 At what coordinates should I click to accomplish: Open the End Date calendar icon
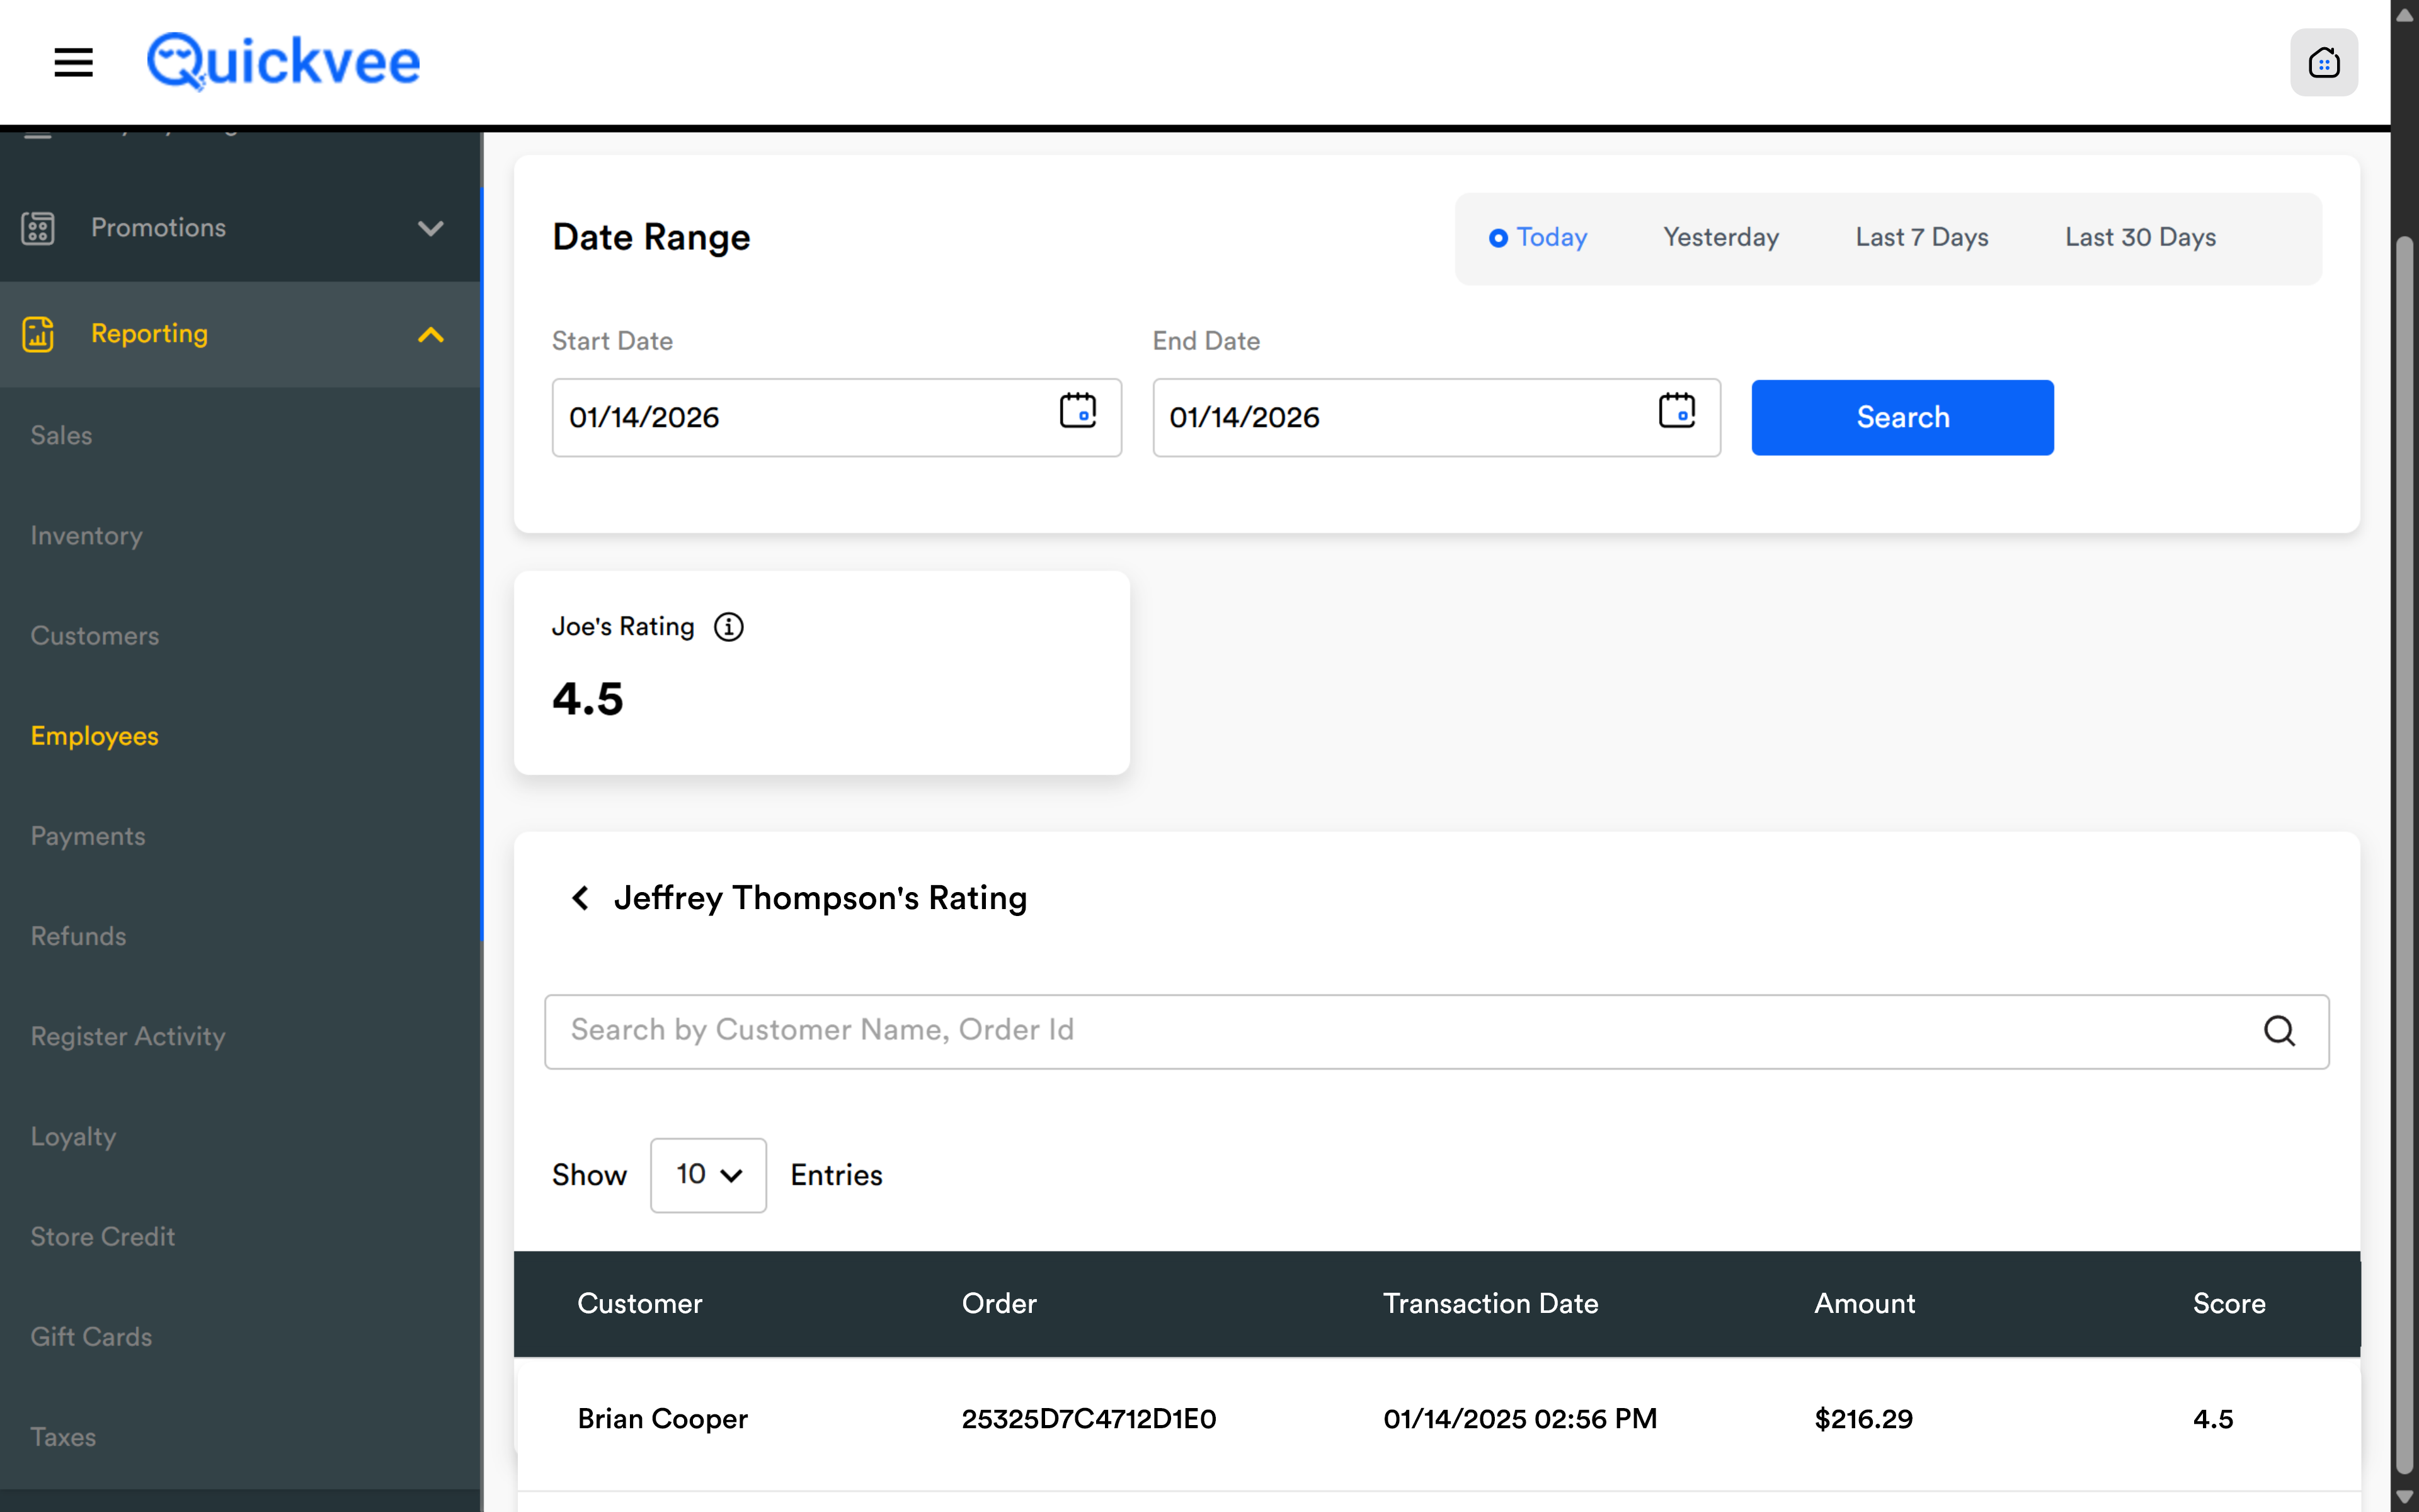coord(1676,411)
